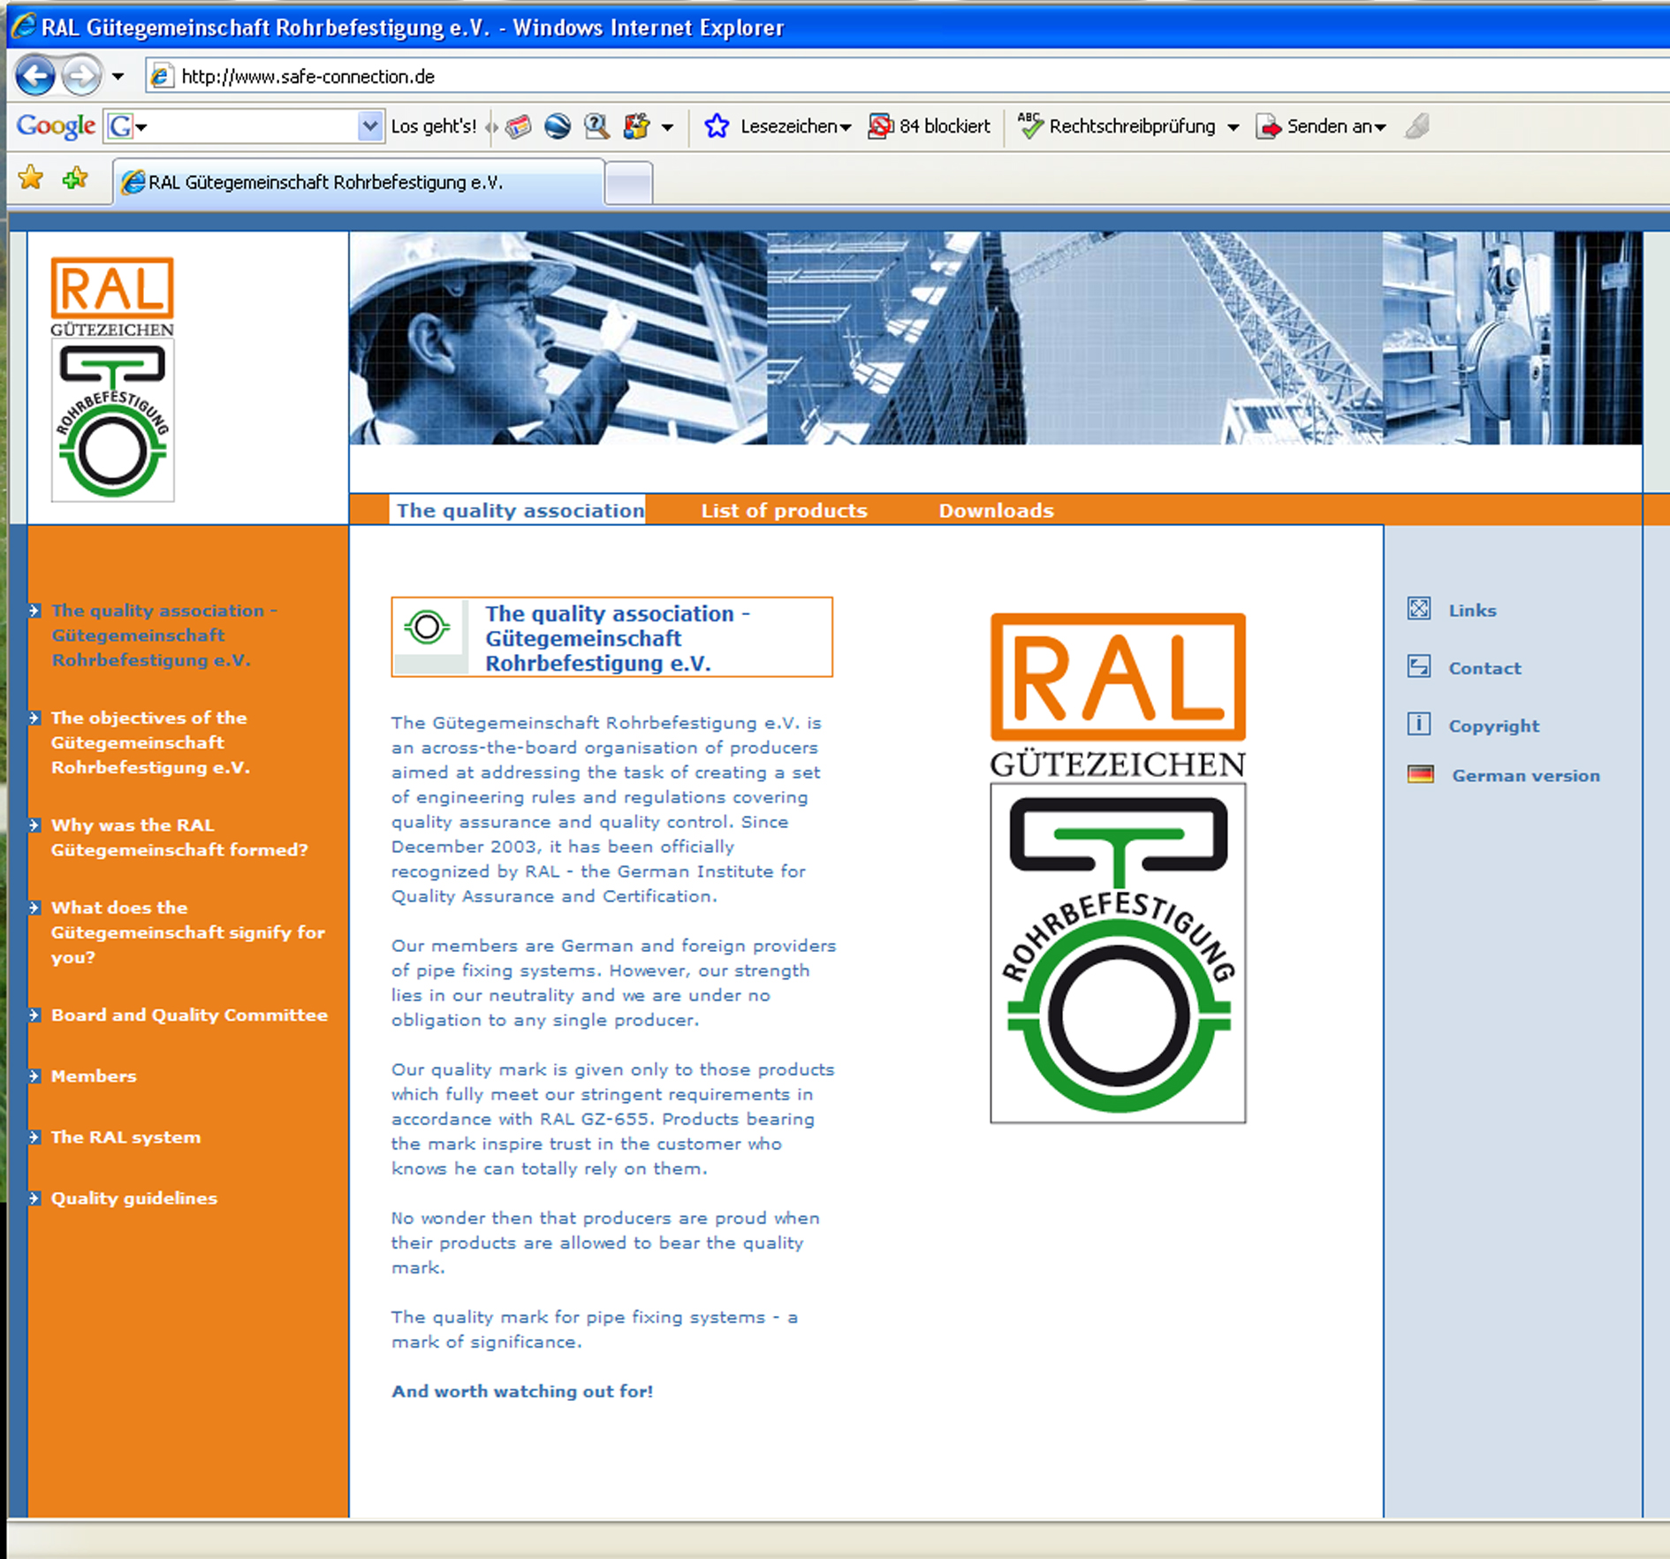Open the Google G search-type dropdown
Image resolution: width=1670 pixels, height=1559 pixels.
127,126
